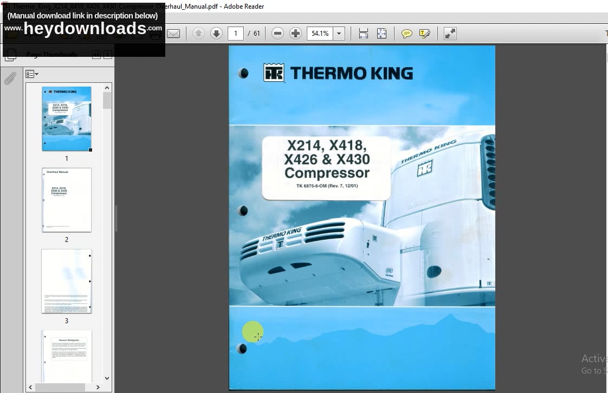
Task: Click the "Compressor" heading on cover page
Action: 327,173
